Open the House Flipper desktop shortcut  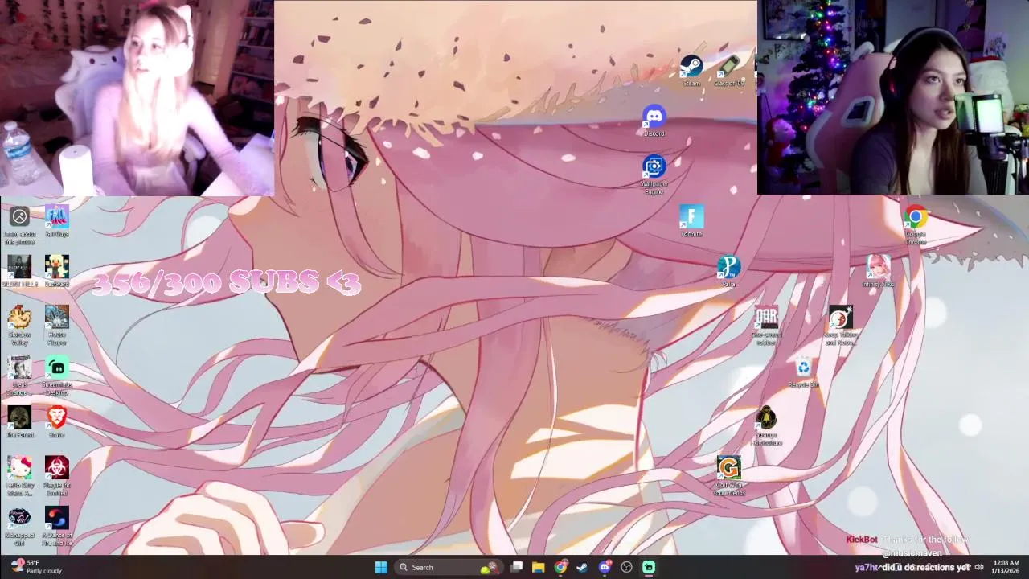tap(56, 326)
